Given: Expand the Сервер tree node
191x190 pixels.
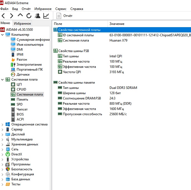Looking at the screenshot, I should point(2,129).
